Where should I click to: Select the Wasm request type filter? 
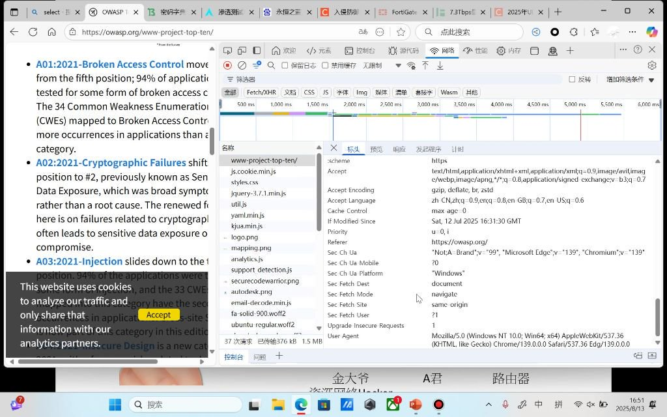point(449,93)
